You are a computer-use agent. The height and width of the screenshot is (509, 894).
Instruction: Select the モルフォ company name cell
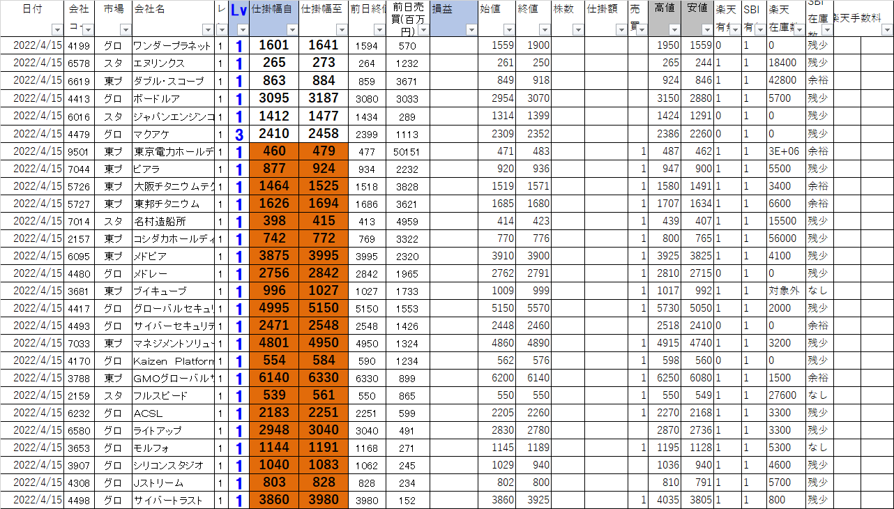click(x=173, y=448)
